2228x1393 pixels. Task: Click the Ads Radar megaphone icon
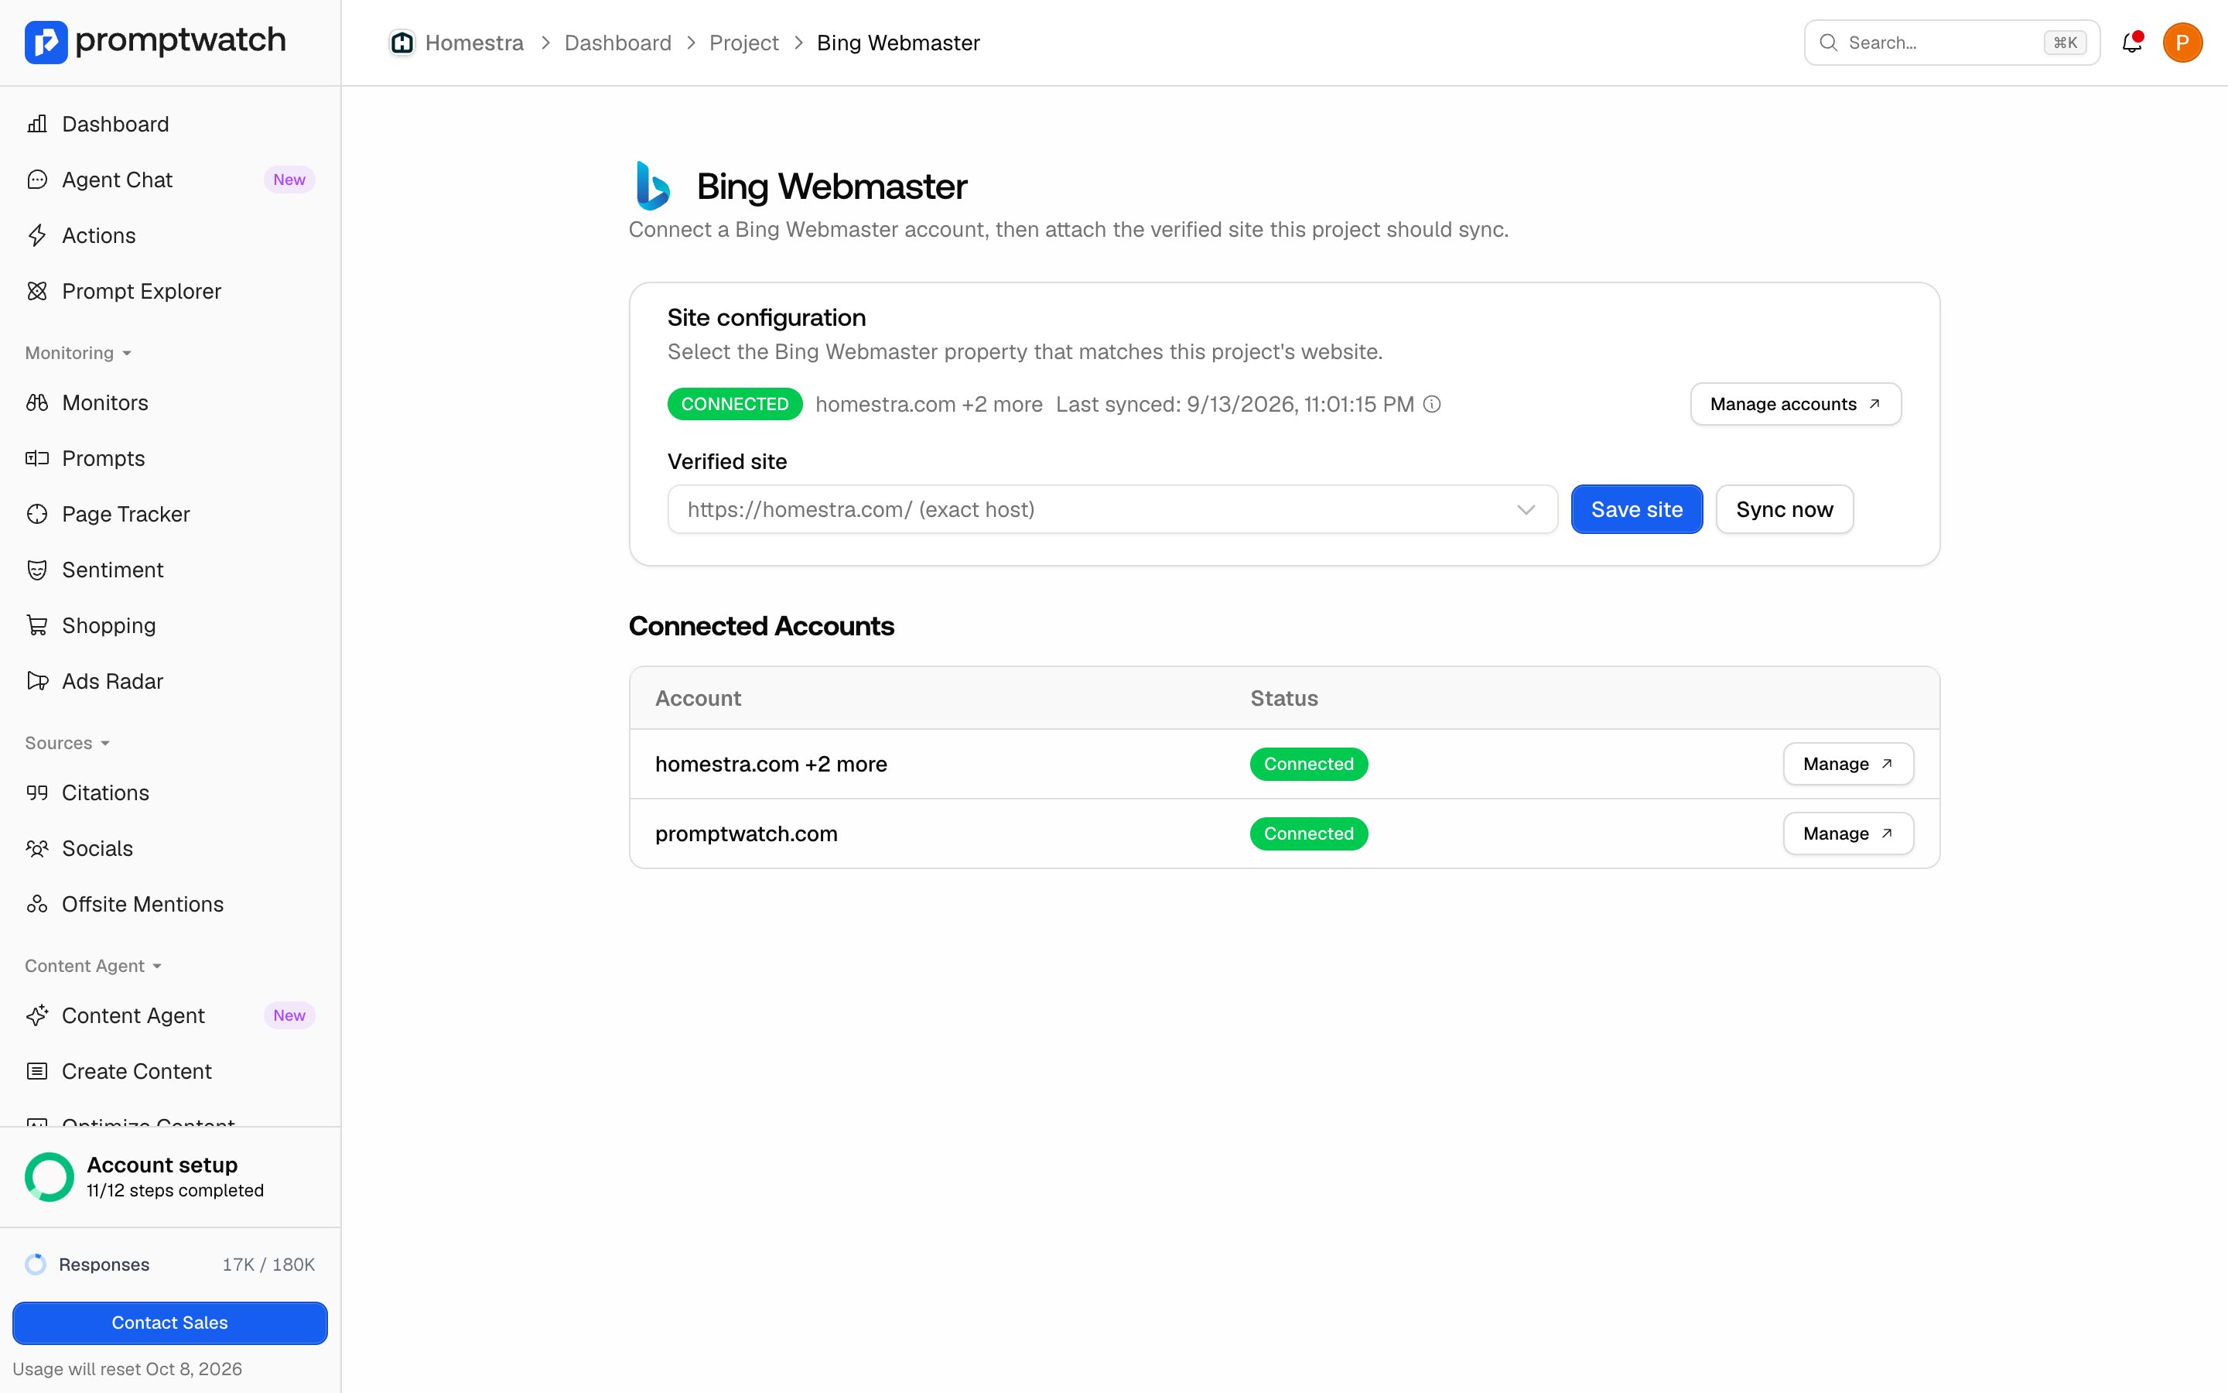click(37, 682)
